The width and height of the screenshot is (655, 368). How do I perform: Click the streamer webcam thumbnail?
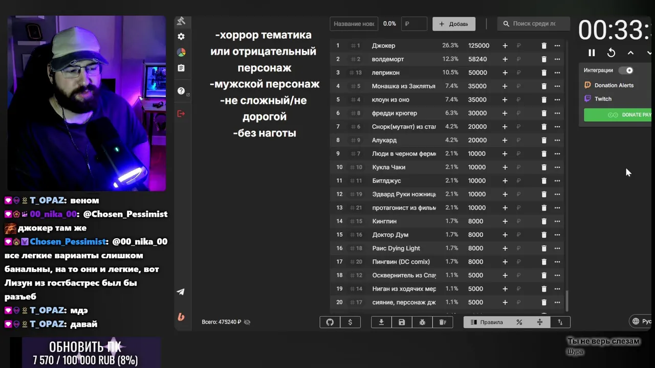[86, 103]
